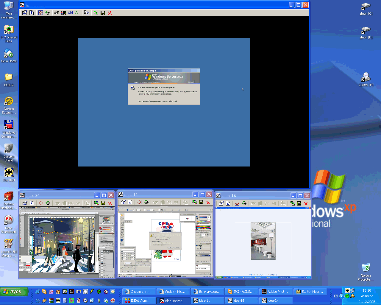Screen dimensions: 381x305
Task: Open file transfer in the idea-server VNC toolbar
Action: tap(86, 13)
